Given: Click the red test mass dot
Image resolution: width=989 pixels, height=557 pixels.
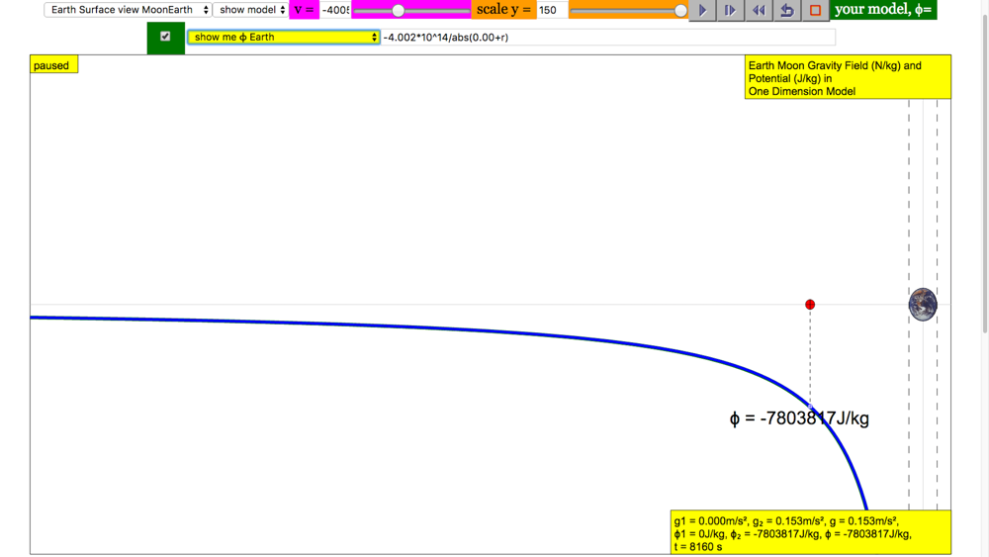Looking at the screenshot, I should [x=810, y=305].
